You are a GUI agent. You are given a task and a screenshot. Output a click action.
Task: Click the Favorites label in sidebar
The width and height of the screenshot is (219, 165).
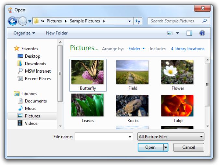coord(30,49)
